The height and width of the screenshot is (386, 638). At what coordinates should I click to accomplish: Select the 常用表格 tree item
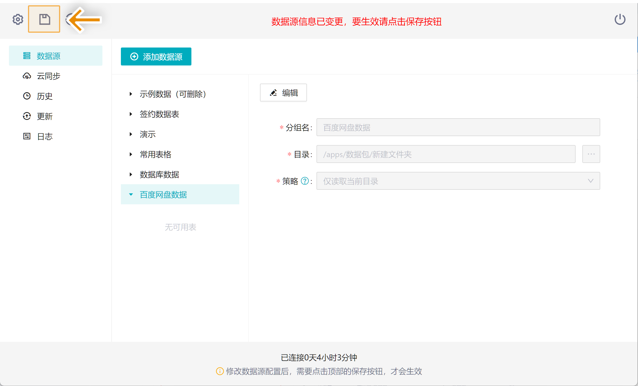pos(155,154)
